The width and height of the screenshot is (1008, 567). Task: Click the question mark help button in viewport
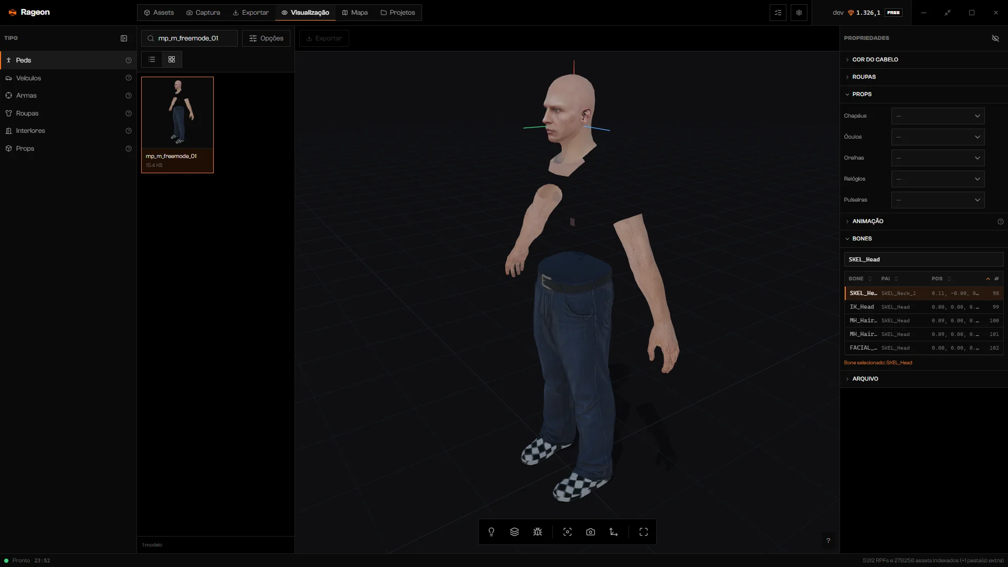(828, 540)
